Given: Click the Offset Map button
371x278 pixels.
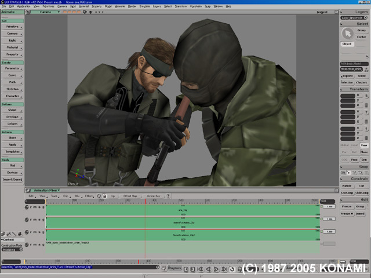Looking at the screenshot, I should tap(130, 196).
